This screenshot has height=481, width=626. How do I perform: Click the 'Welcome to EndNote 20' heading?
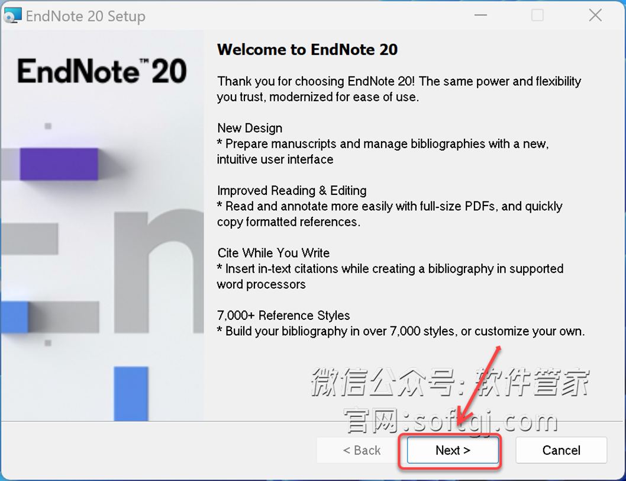coord(308,50)
